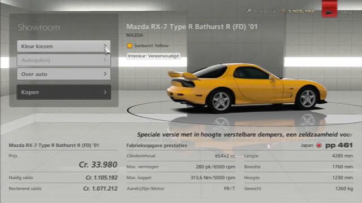The height and width of the screenshot is (203, 362).
Task: Click the Showroom panel title
Action: (x=39, y=28)
